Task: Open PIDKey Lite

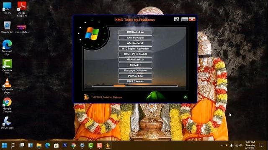Action: click(x=135, y=76)
